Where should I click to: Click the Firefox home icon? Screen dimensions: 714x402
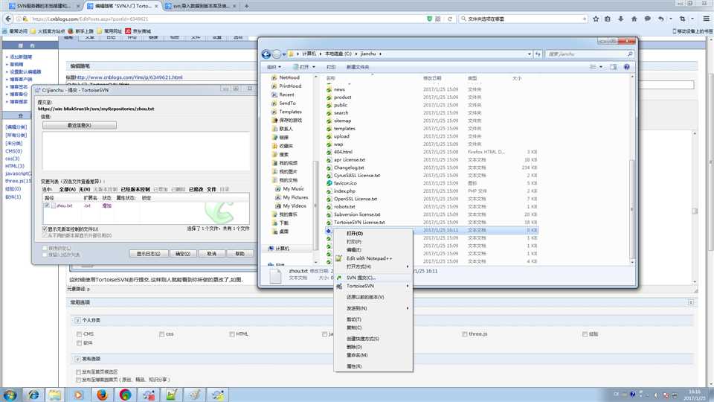click(634, 19)
